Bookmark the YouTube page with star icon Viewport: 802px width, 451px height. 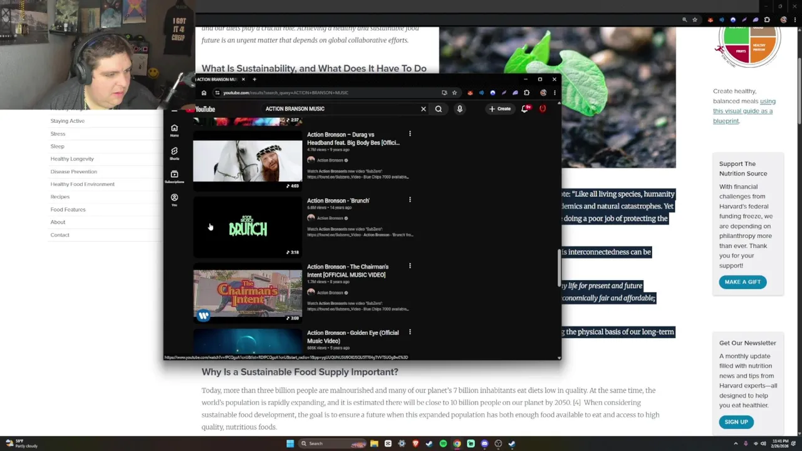coord(454,93)
